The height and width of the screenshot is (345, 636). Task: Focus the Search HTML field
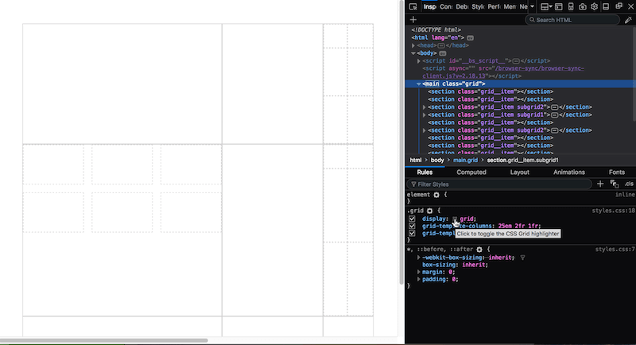[x=572, y=20]
